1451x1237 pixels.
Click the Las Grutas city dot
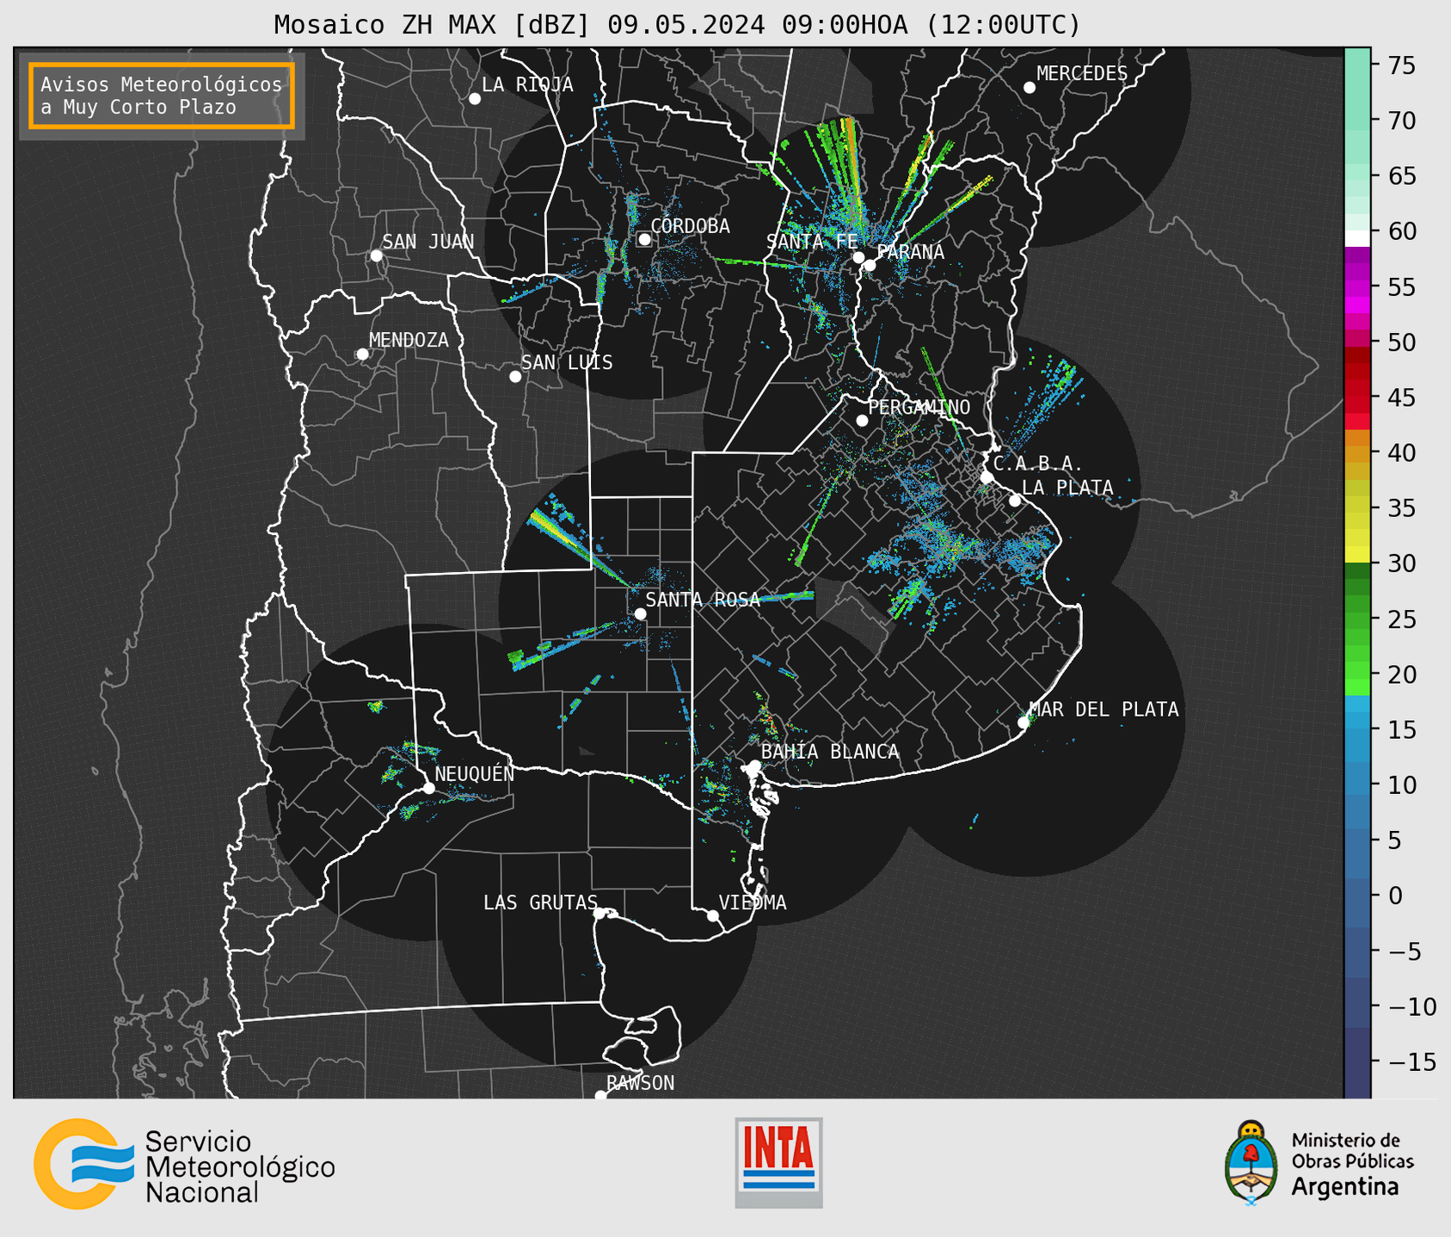pos(599,914)
